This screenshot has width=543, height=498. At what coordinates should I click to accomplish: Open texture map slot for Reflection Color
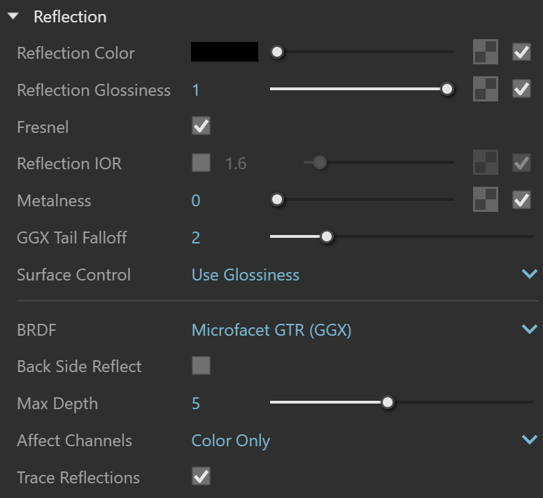click(486, 52)
